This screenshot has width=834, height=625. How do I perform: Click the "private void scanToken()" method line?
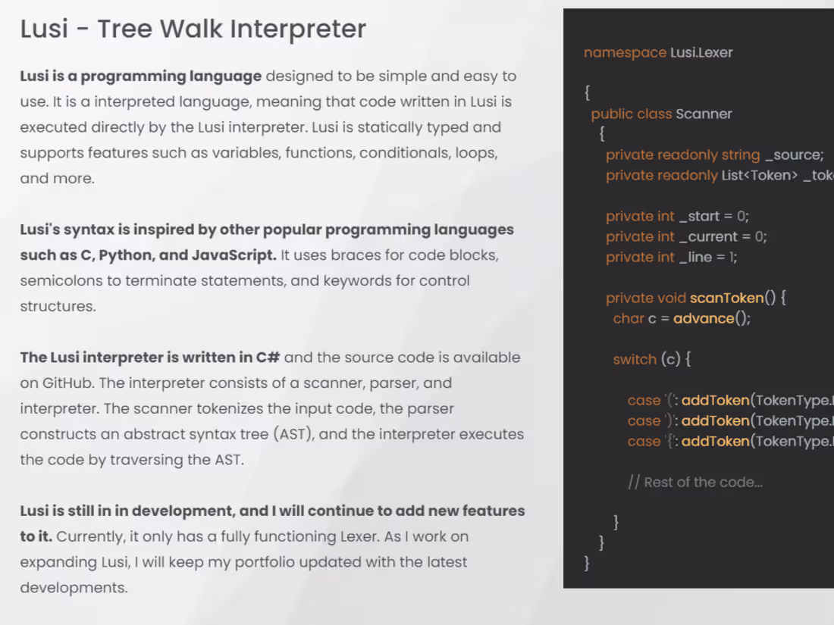click(x=696, y=298)
